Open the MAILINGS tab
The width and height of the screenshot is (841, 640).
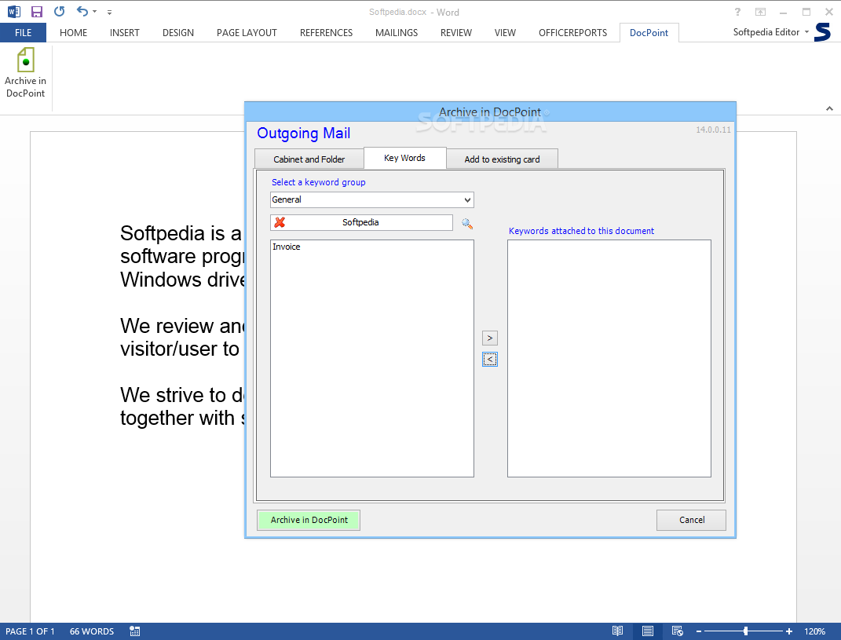click(x=397, y=33)
